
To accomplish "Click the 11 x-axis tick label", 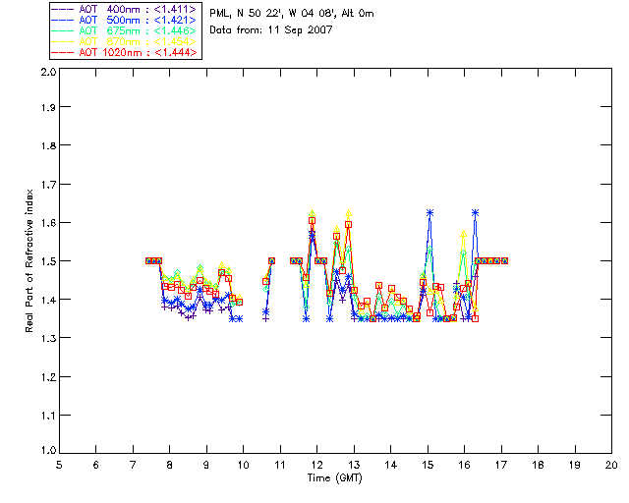I will pos(280,465).
